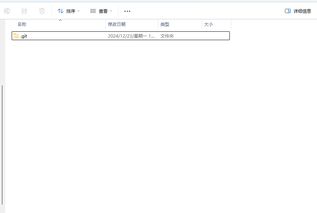Click the details pane icon beside 详细信息
This screenshot has height=213, width=317.
(288, 11)
